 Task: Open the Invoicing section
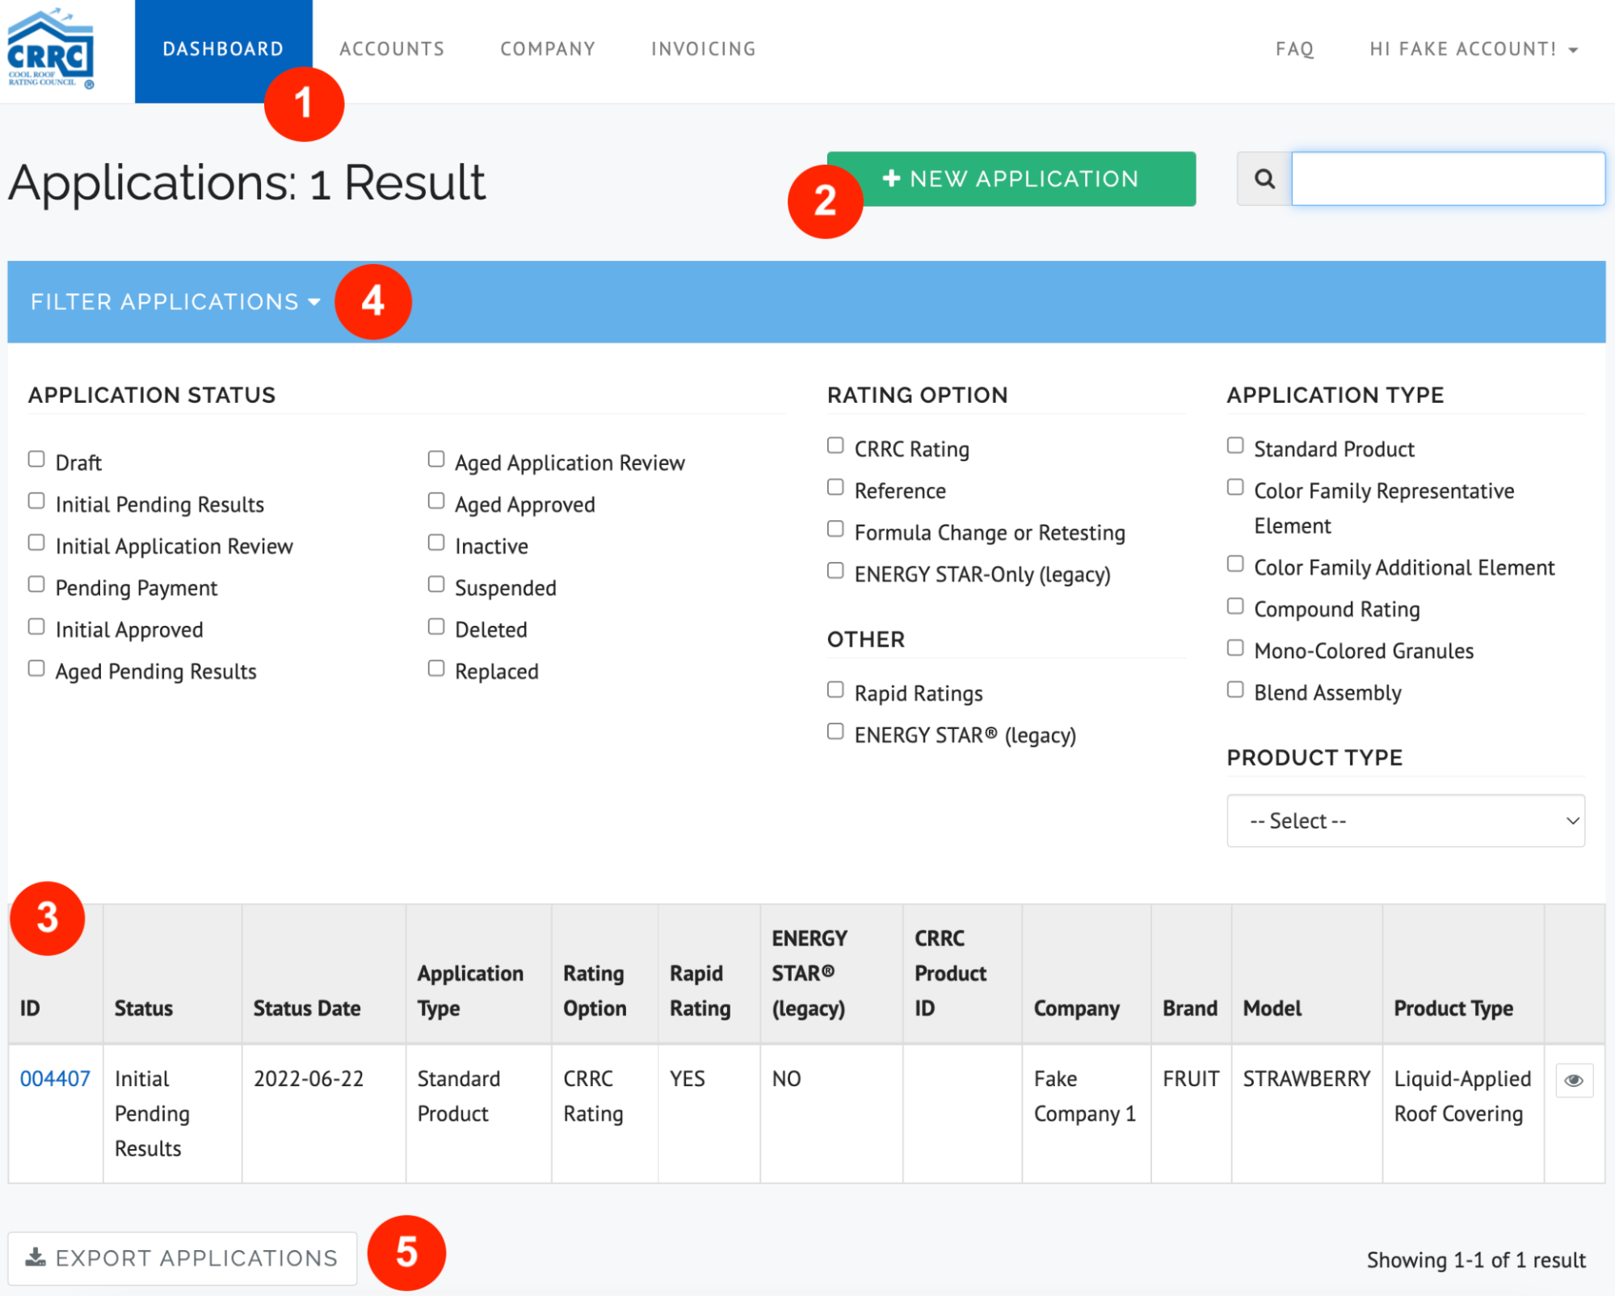point(702,48)
